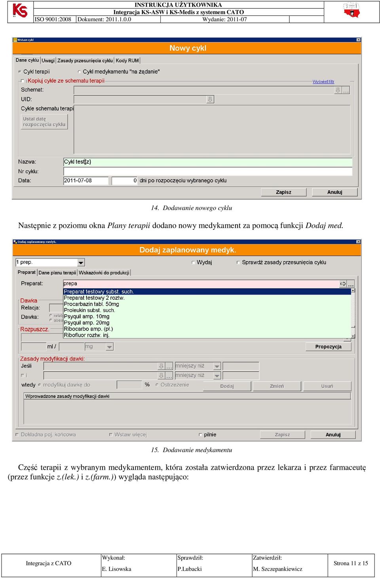
Task: Enable the pilnie checkbox
Action: tap(200, 434)
